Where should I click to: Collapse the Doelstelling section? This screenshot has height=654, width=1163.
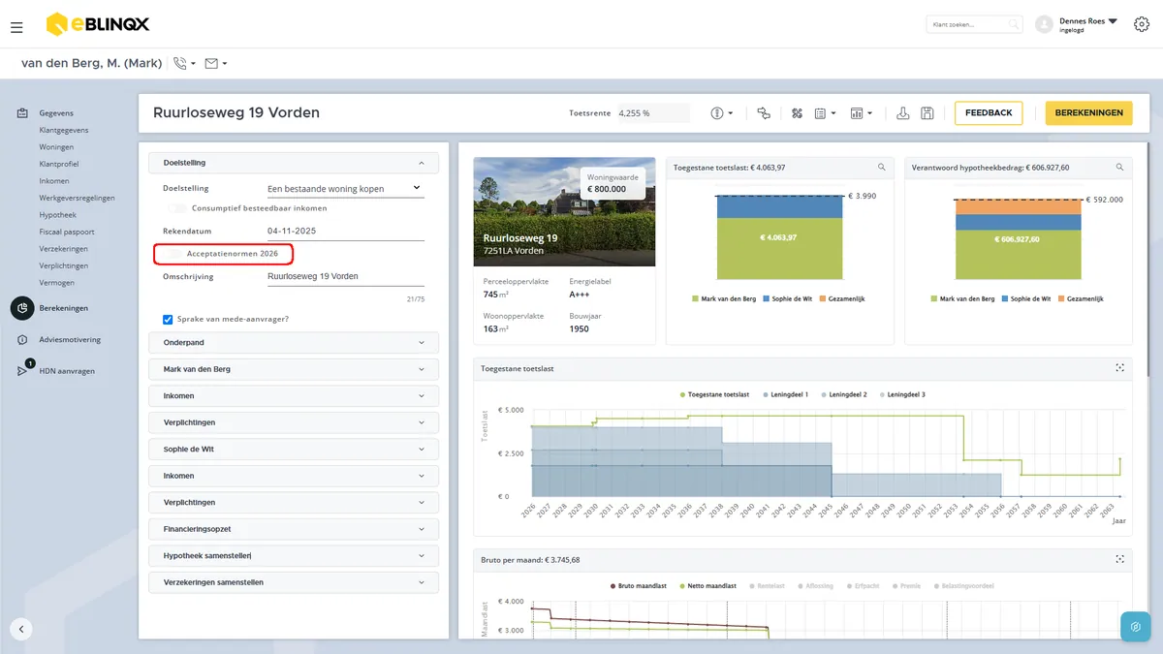[x=294, y=163]
